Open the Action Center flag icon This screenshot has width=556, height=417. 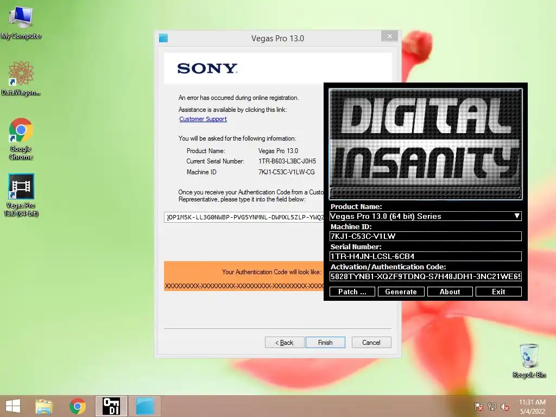[479, 407]
